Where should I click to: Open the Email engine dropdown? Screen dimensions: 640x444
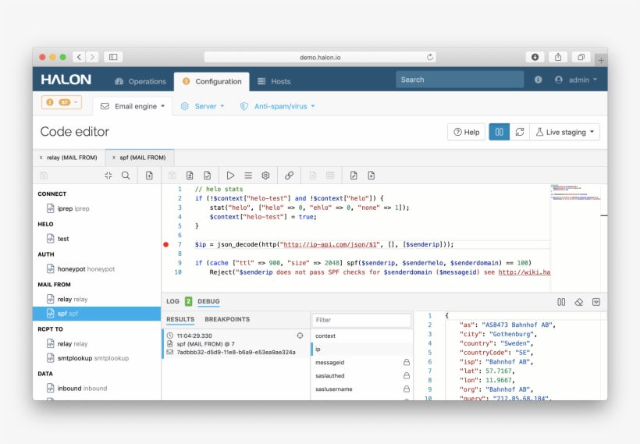[133, 106]
